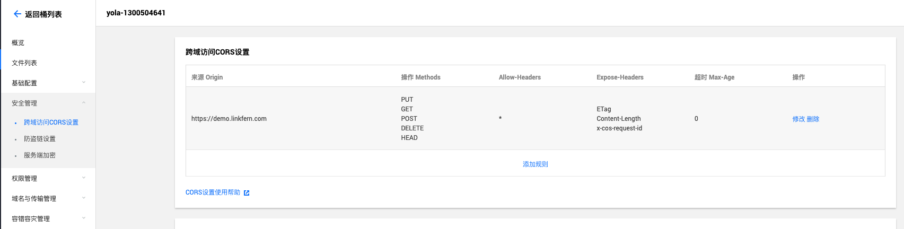The image size is (904, 229).
Task: Click 删除 to delete the CORS rule
Action: (x=813, y=119)
